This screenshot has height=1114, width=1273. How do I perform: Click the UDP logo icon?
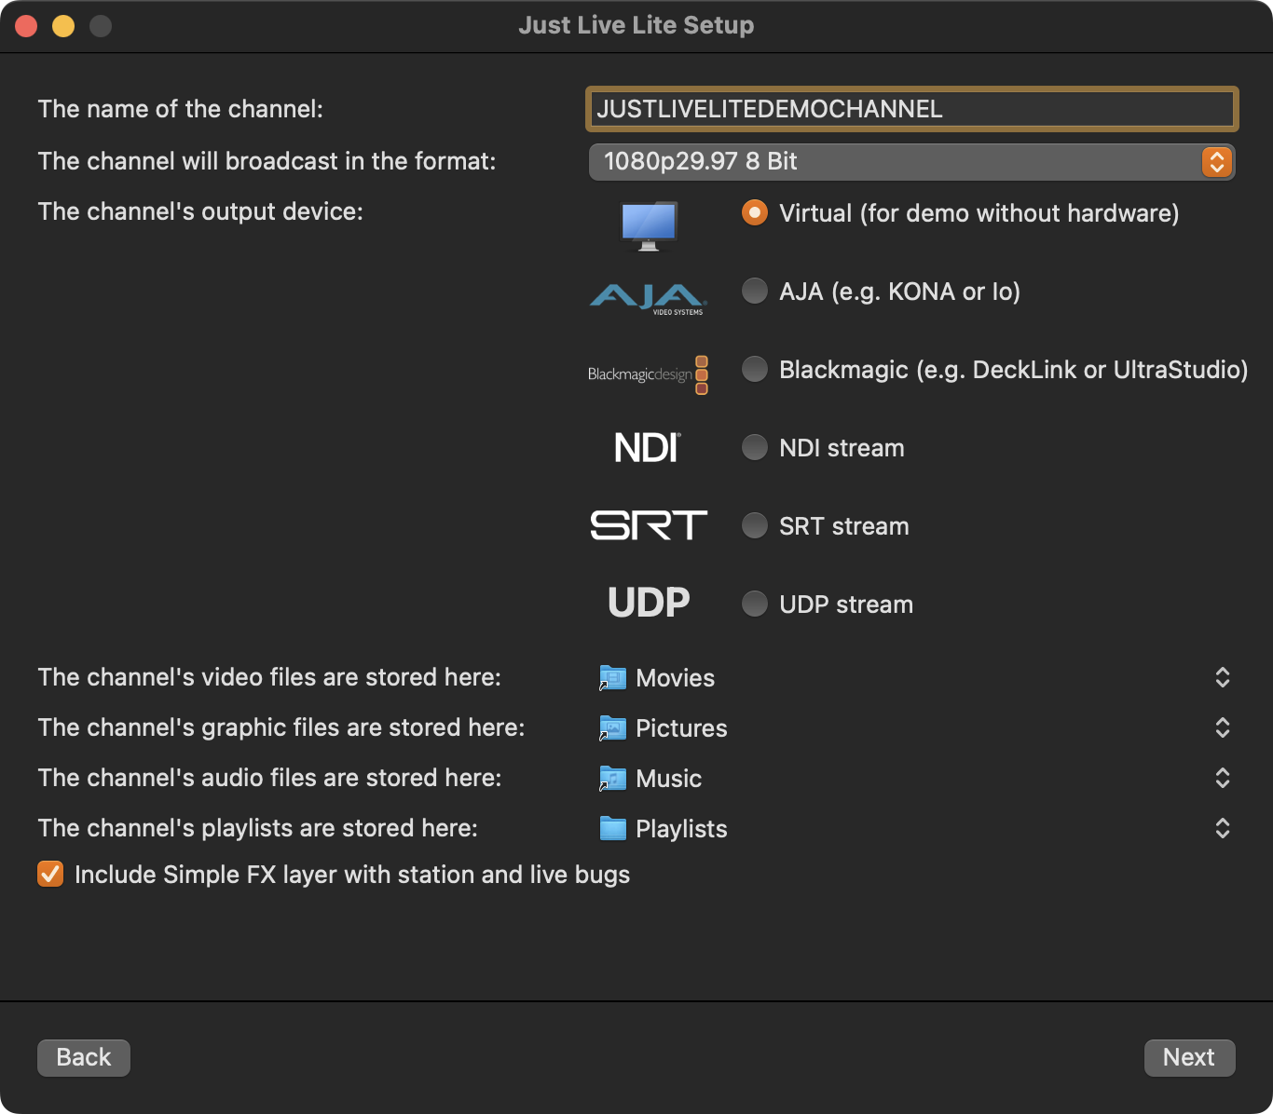pos(649,603)
